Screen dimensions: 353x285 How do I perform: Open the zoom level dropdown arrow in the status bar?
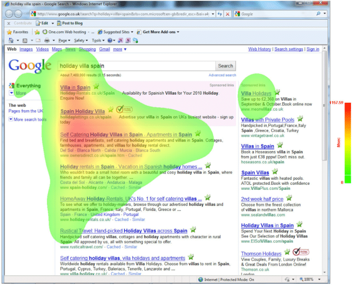click(x=319, y=279)
